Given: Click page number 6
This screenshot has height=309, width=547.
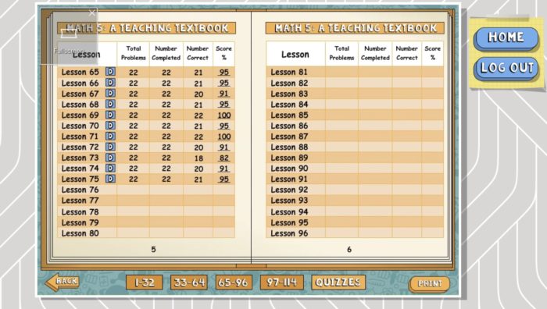Looking at the screenshot, I should (349, 250).
